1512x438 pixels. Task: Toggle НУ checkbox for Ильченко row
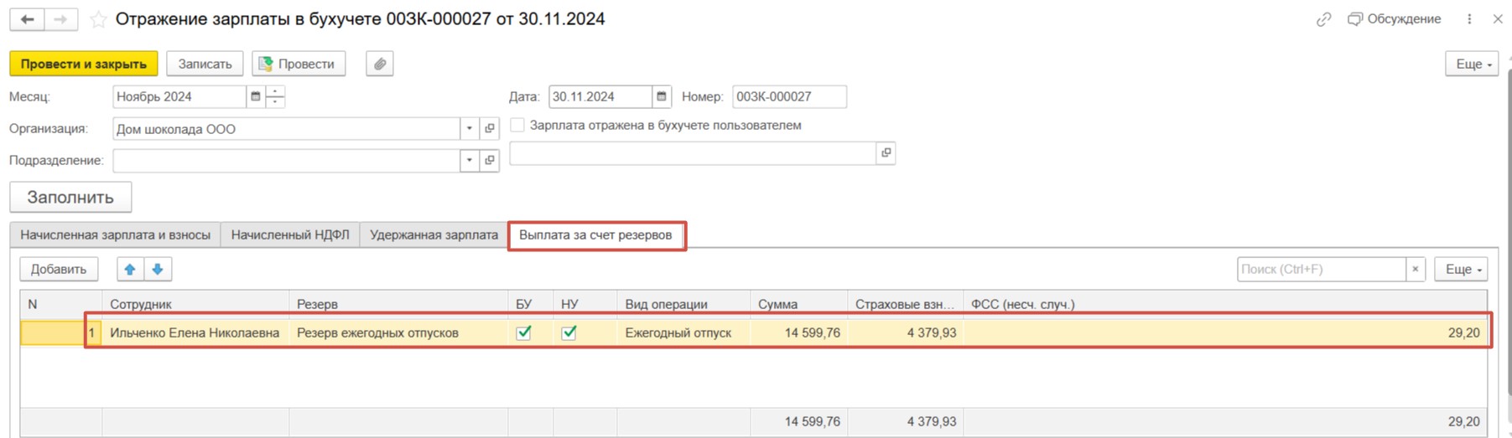tap(569, 332)
